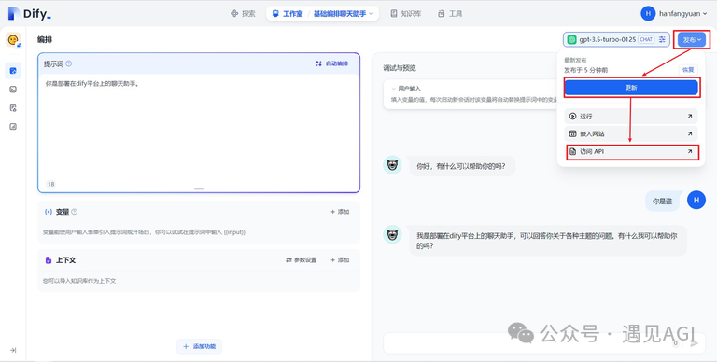Click the blue 更新 update button

pyautogui.click(x=631, y=88)
